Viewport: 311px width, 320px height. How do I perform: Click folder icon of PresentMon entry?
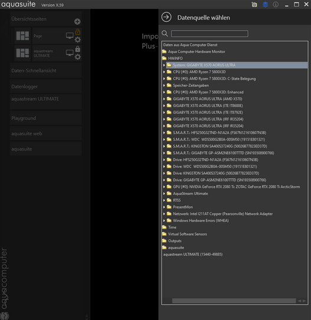click(x=169, y=207)
